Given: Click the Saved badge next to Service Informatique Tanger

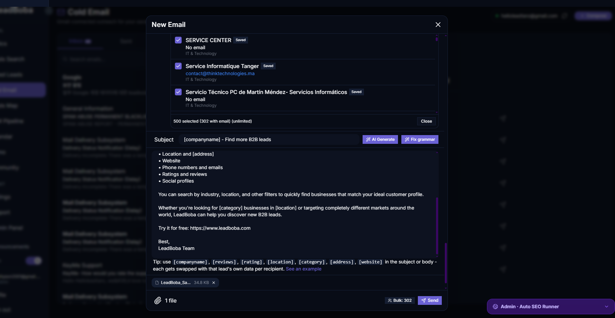Looking at the screenshot, I should (x=268, y=66).
